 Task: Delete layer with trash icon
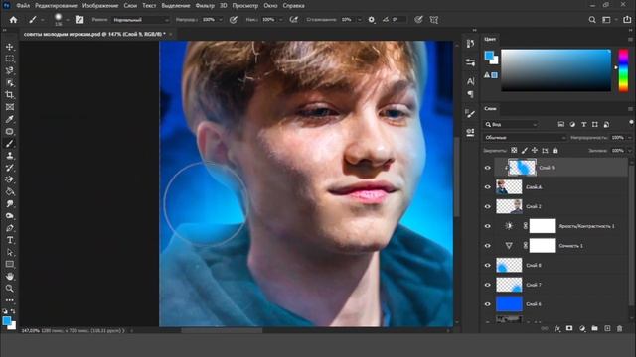(x=620, y=328)
